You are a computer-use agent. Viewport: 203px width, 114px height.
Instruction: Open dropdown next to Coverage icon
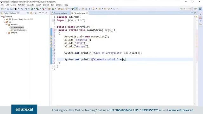[x=40, y=9]
